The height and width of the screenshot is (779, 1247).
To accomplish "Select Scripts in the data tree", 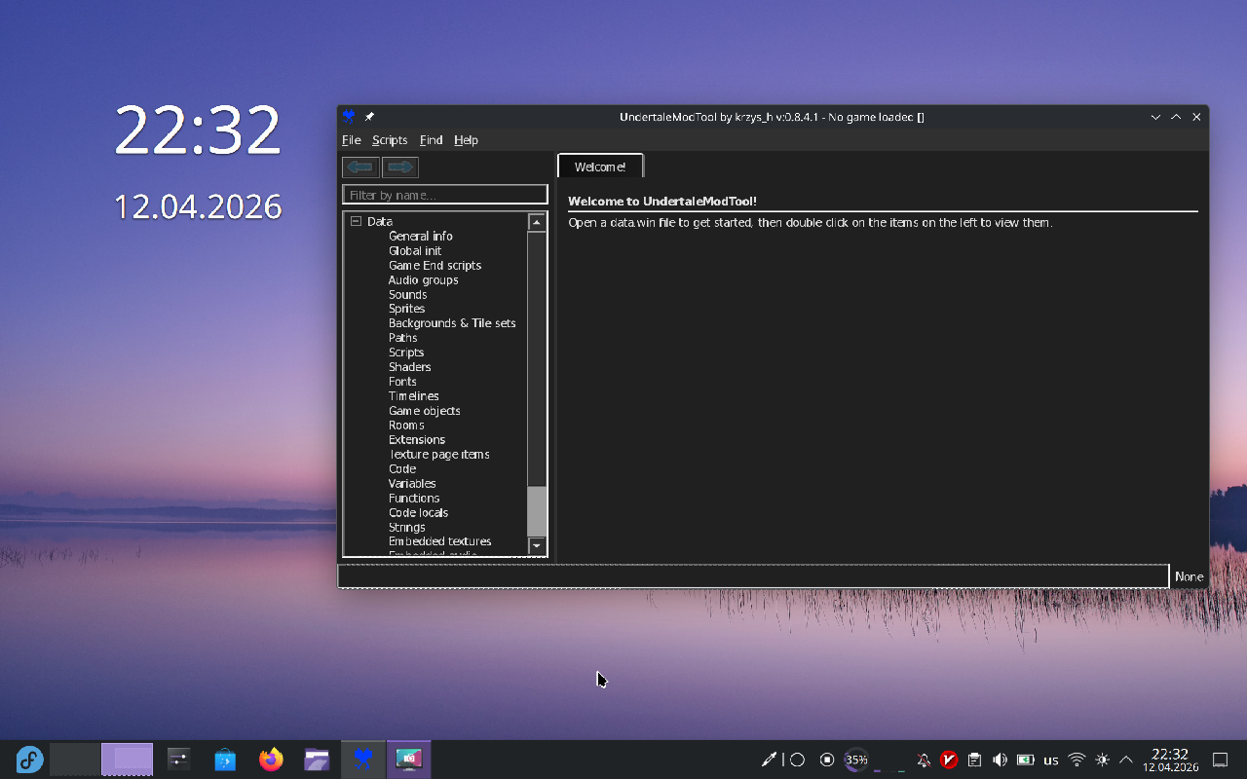I will pos(406,352).
